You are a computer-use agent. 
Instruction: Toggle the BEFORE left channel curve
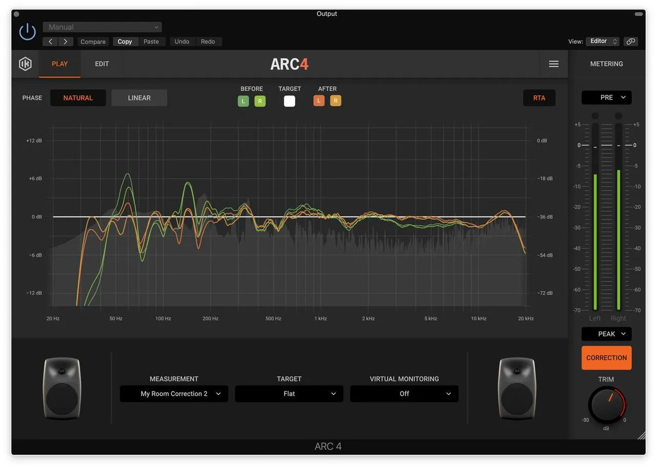243,101
